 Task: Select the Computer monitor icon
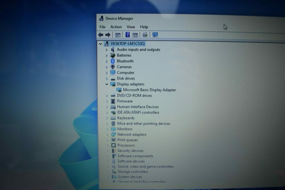113,72
